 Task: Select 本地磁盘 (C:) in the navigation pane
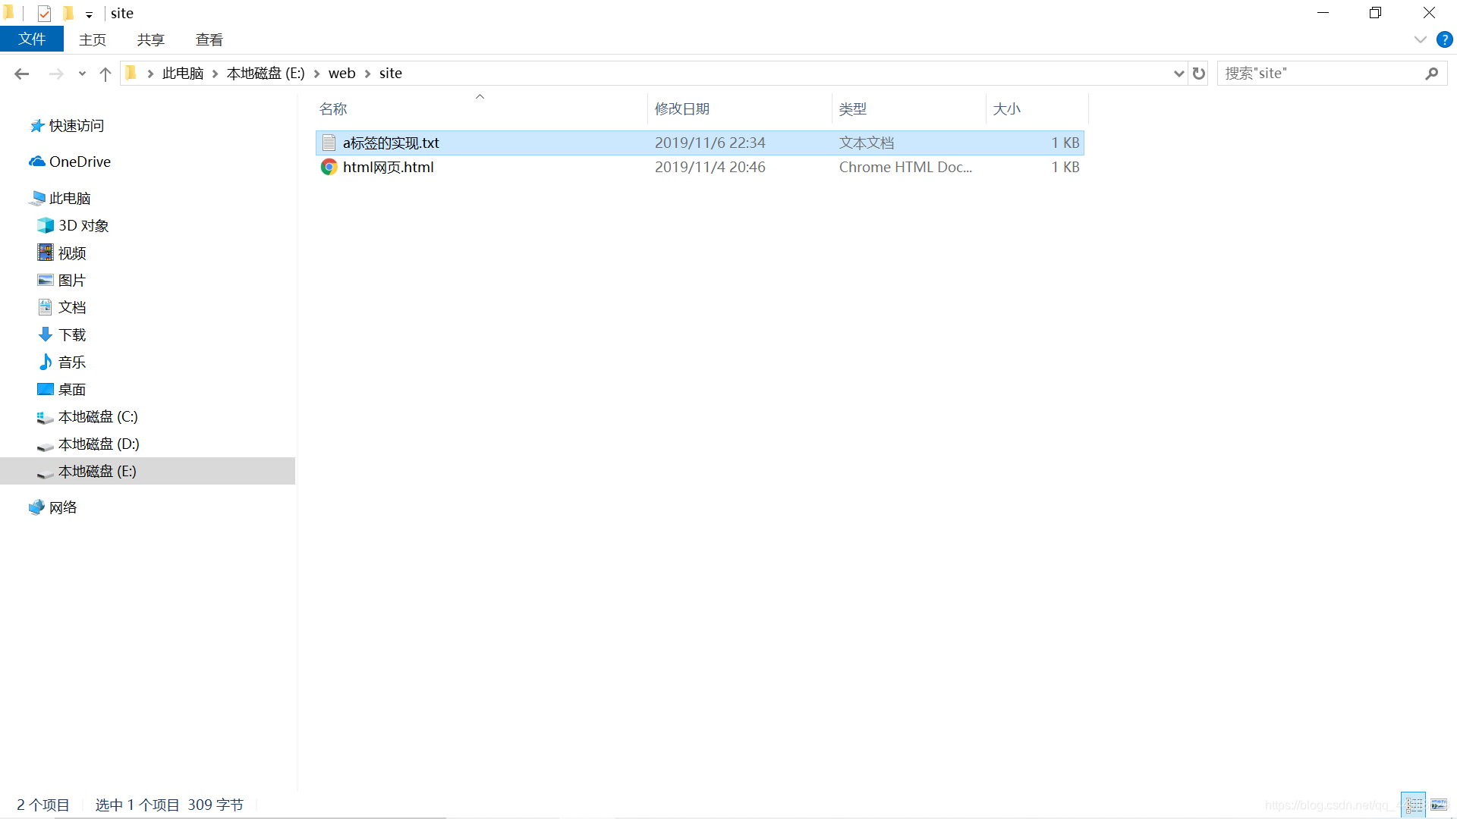[x=98, y=416]
